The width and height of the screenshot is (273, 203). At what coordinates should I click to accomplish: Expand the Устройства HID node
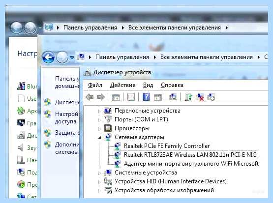[99, 182]
